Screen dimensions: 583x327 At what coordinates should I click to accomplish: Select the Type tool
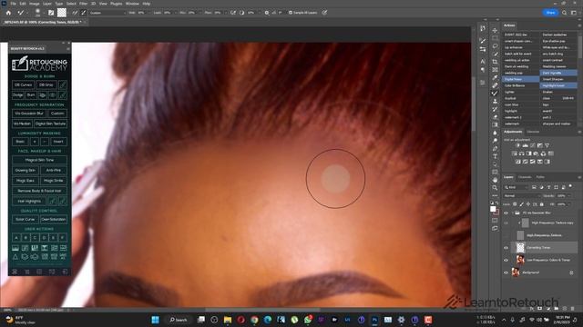(x=495, y=156)
